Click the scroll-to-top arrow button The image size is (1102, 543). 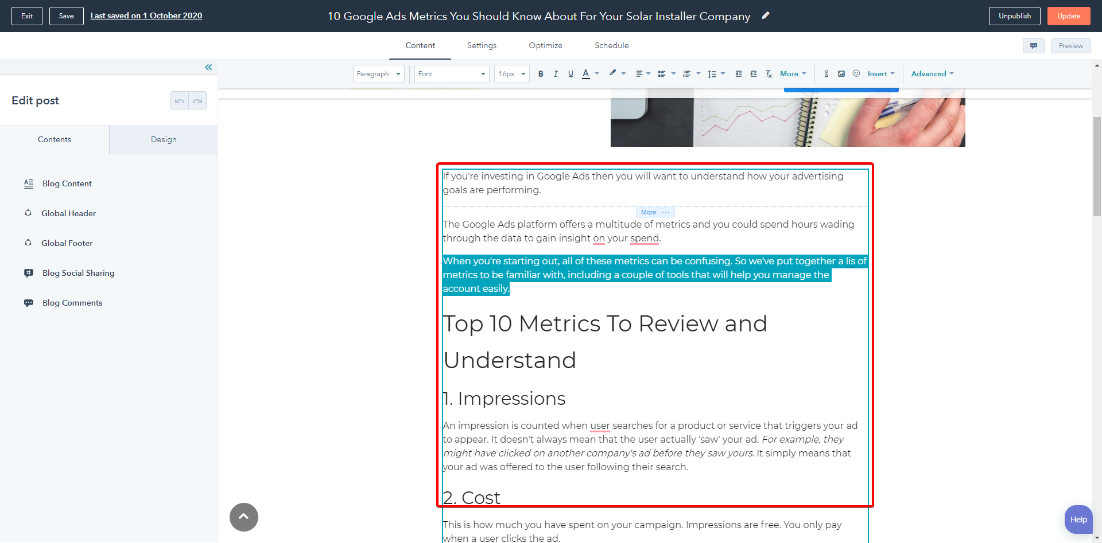244,517
